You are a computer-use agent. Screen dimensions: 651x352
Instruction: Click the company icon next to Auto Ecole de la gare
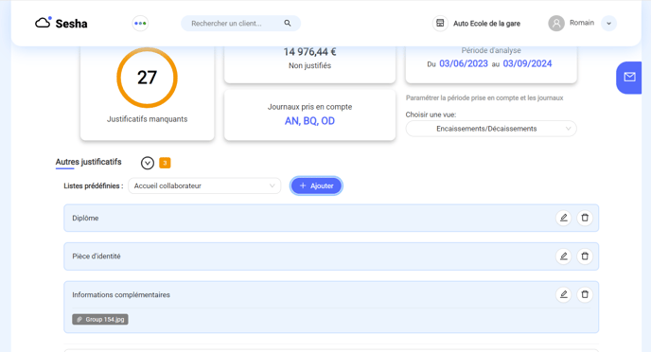[x=440, y=24]
